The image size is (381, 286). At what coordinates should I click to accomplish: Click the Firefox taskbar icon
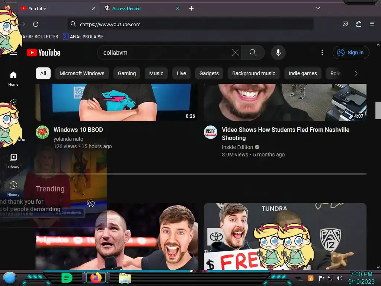[96, 278]
